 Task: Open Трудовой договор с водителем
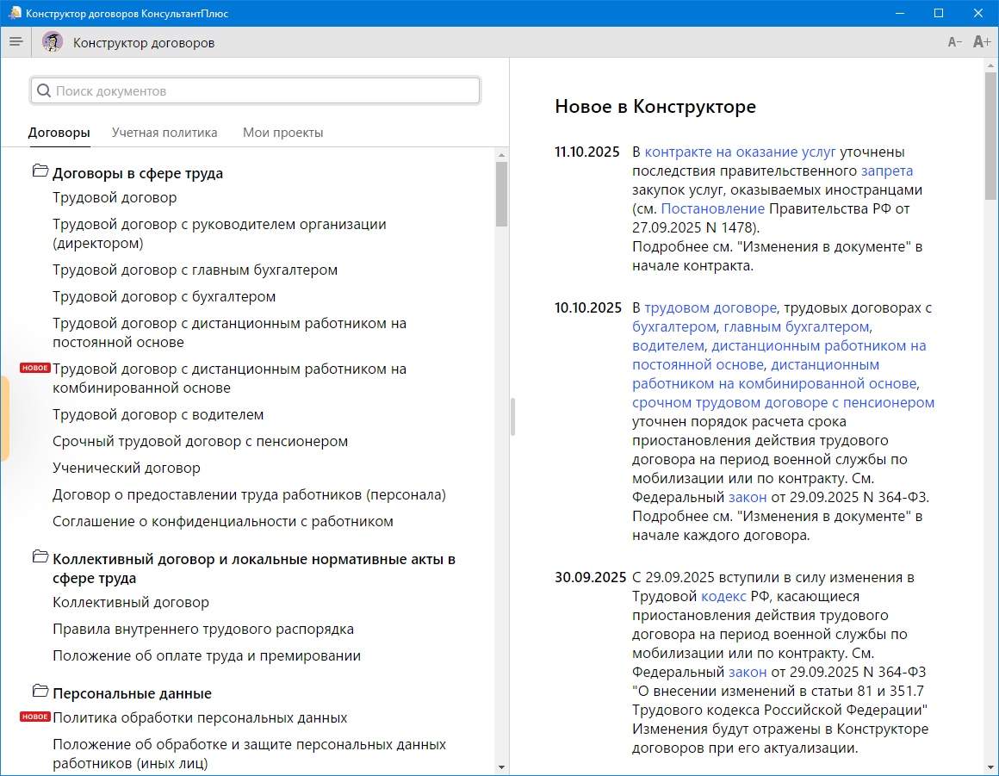(158, 415)
